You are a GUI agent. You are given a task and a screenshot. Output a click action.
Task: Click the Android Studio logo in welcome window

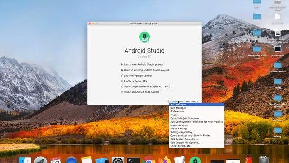tap(144, 37)
